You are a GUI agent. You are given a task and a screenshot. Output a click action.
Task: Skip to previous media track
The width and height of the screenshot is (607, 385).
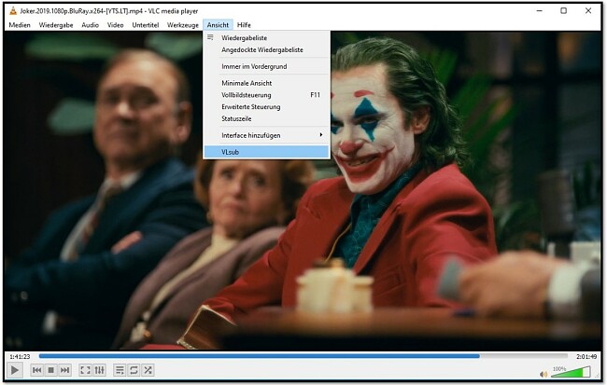(37, 370)
